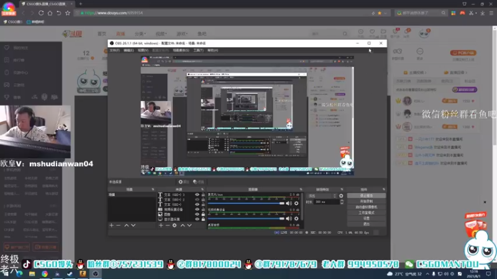Move scene down in scenes panel
Viewport: 497px width, 279px height.
[x=133, y=225]
